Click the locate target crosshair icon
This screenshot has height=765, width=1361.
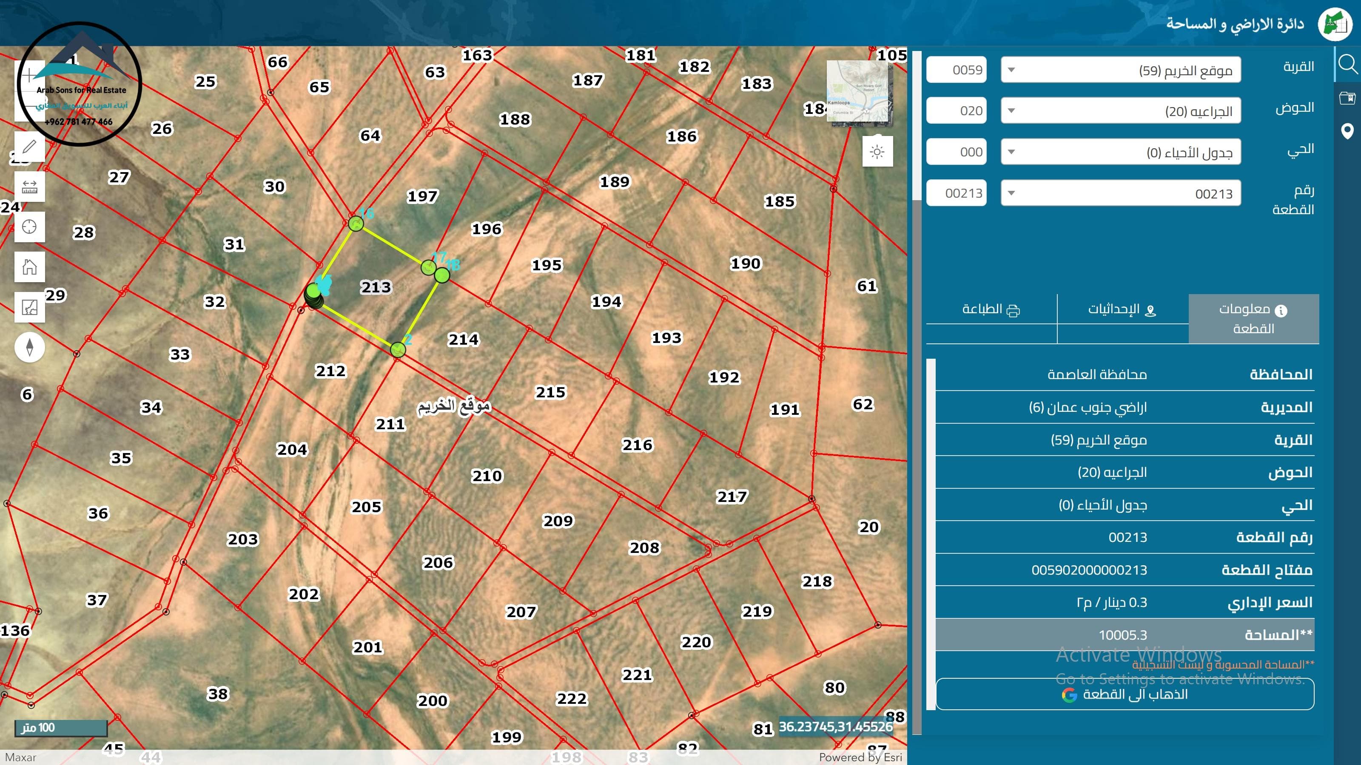point(30,227)
